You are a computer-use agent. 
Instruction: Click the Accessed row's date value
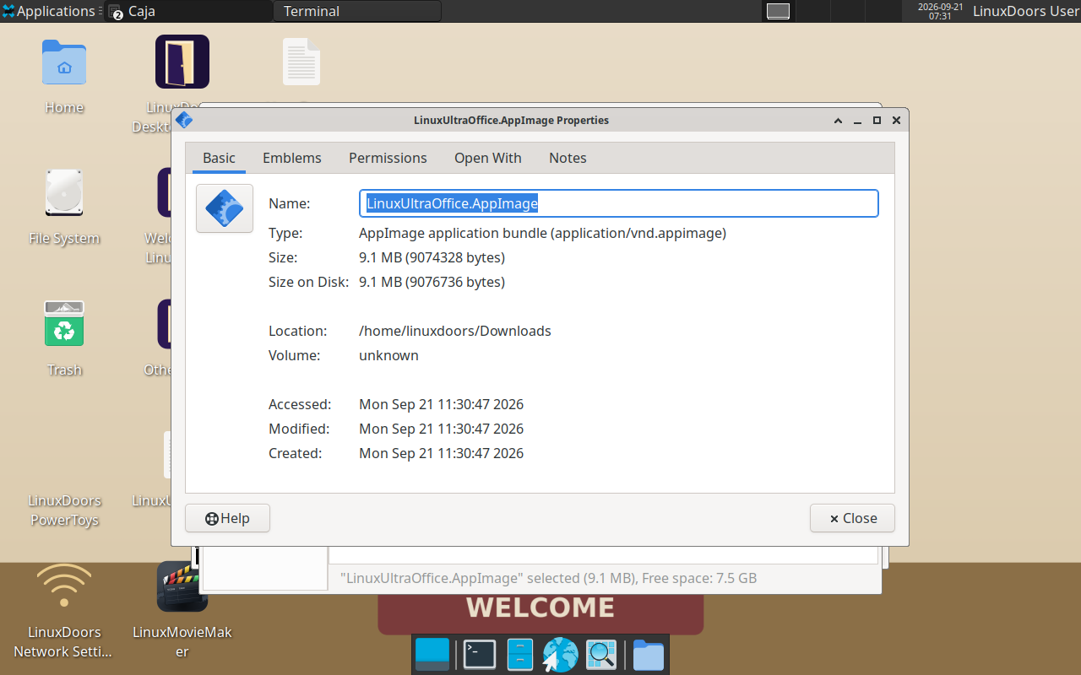pos(441,404)
